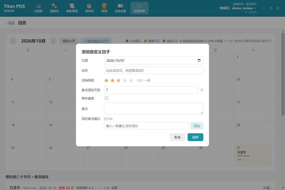Click the 回到今天 back to today button
The height and width of the screenshot is (190, 285).
point(69,41)
